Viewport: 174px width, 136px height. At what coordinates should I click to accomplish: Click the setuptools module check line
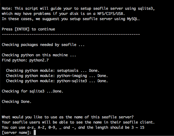(x=53, y=71)
